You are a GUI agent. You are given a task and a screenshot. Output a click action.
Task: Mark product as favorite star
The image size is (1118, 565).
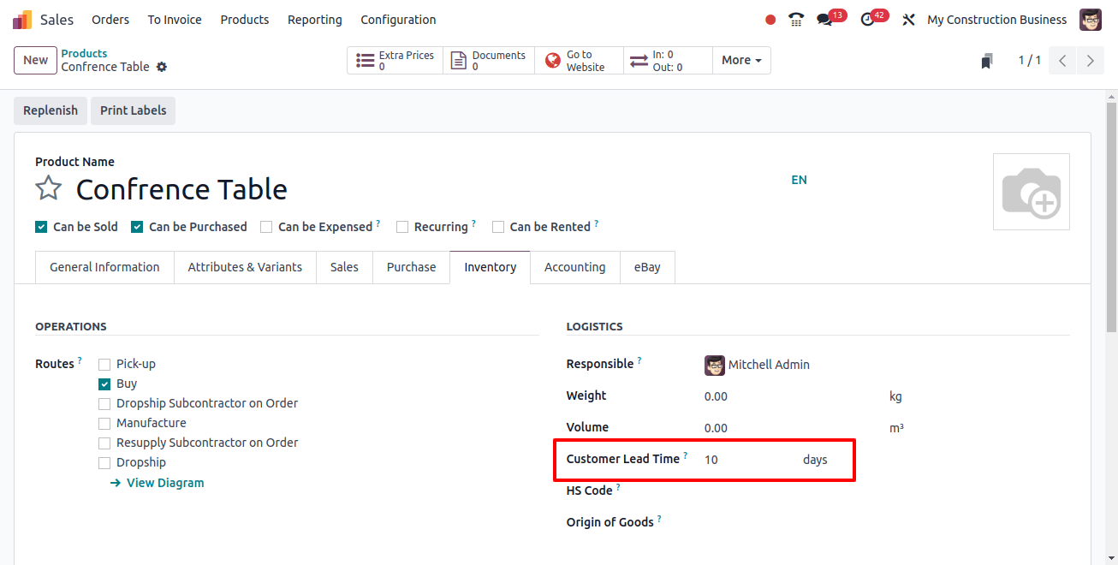49,188
